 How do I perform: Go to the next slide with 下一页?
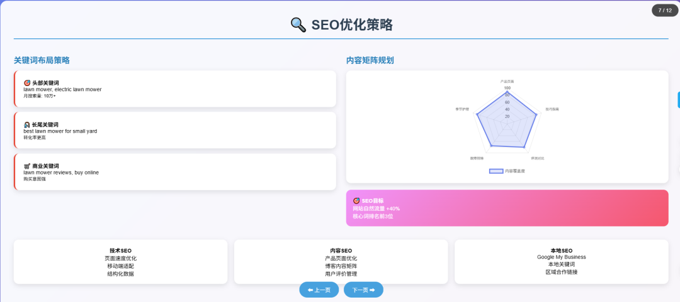pos(363,290)
